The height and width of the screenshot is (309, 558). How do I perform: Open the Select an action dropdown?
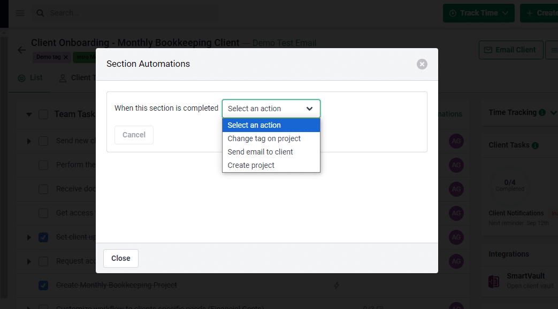pyautogui.click(x=271, y=109)
